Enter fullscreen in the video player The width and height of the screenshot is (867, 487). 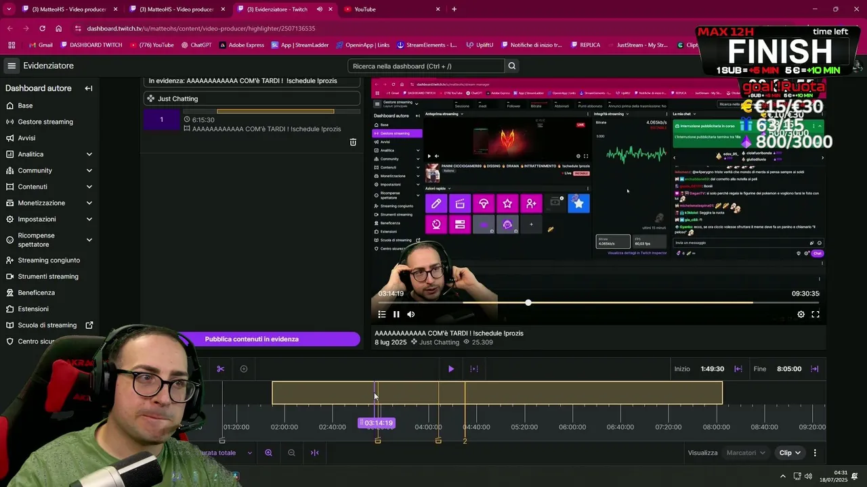click(x=816, y=314)
